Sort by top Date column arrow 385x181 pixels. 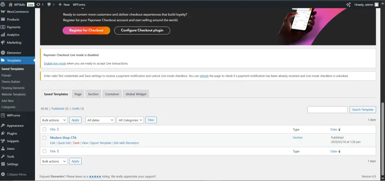339,129
